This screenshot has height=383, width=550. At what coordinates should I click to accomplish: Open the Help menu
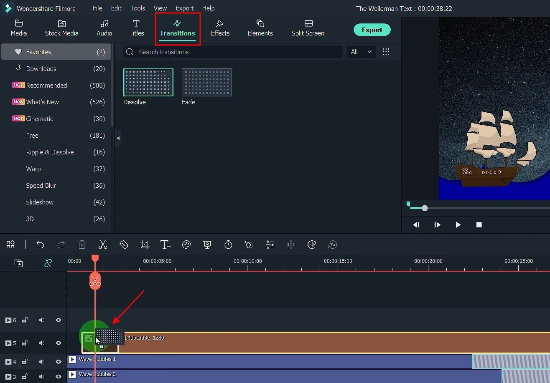point(208,8)
